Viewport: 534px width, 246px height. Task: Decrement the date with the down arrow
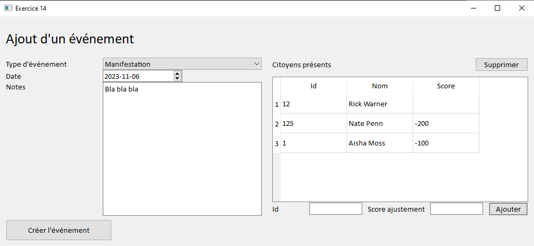click(x=177, y=78)
